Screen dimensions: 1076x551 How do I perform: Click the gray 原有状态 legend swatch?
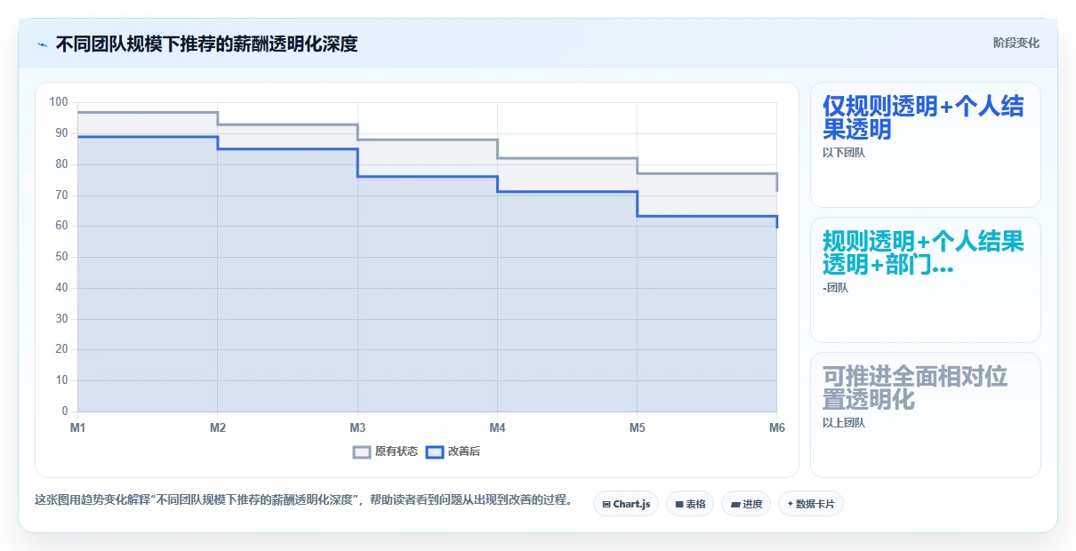click(362, 451)
